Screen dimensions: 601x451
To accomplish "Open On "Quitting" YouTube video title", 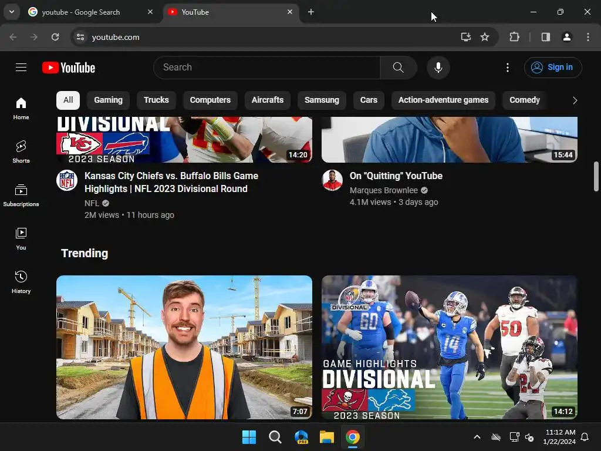I will click(x=396, y=176).
